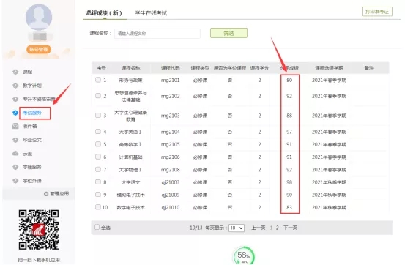
Task: Click the 管理应用 gear icon
Action: [46, 194]
